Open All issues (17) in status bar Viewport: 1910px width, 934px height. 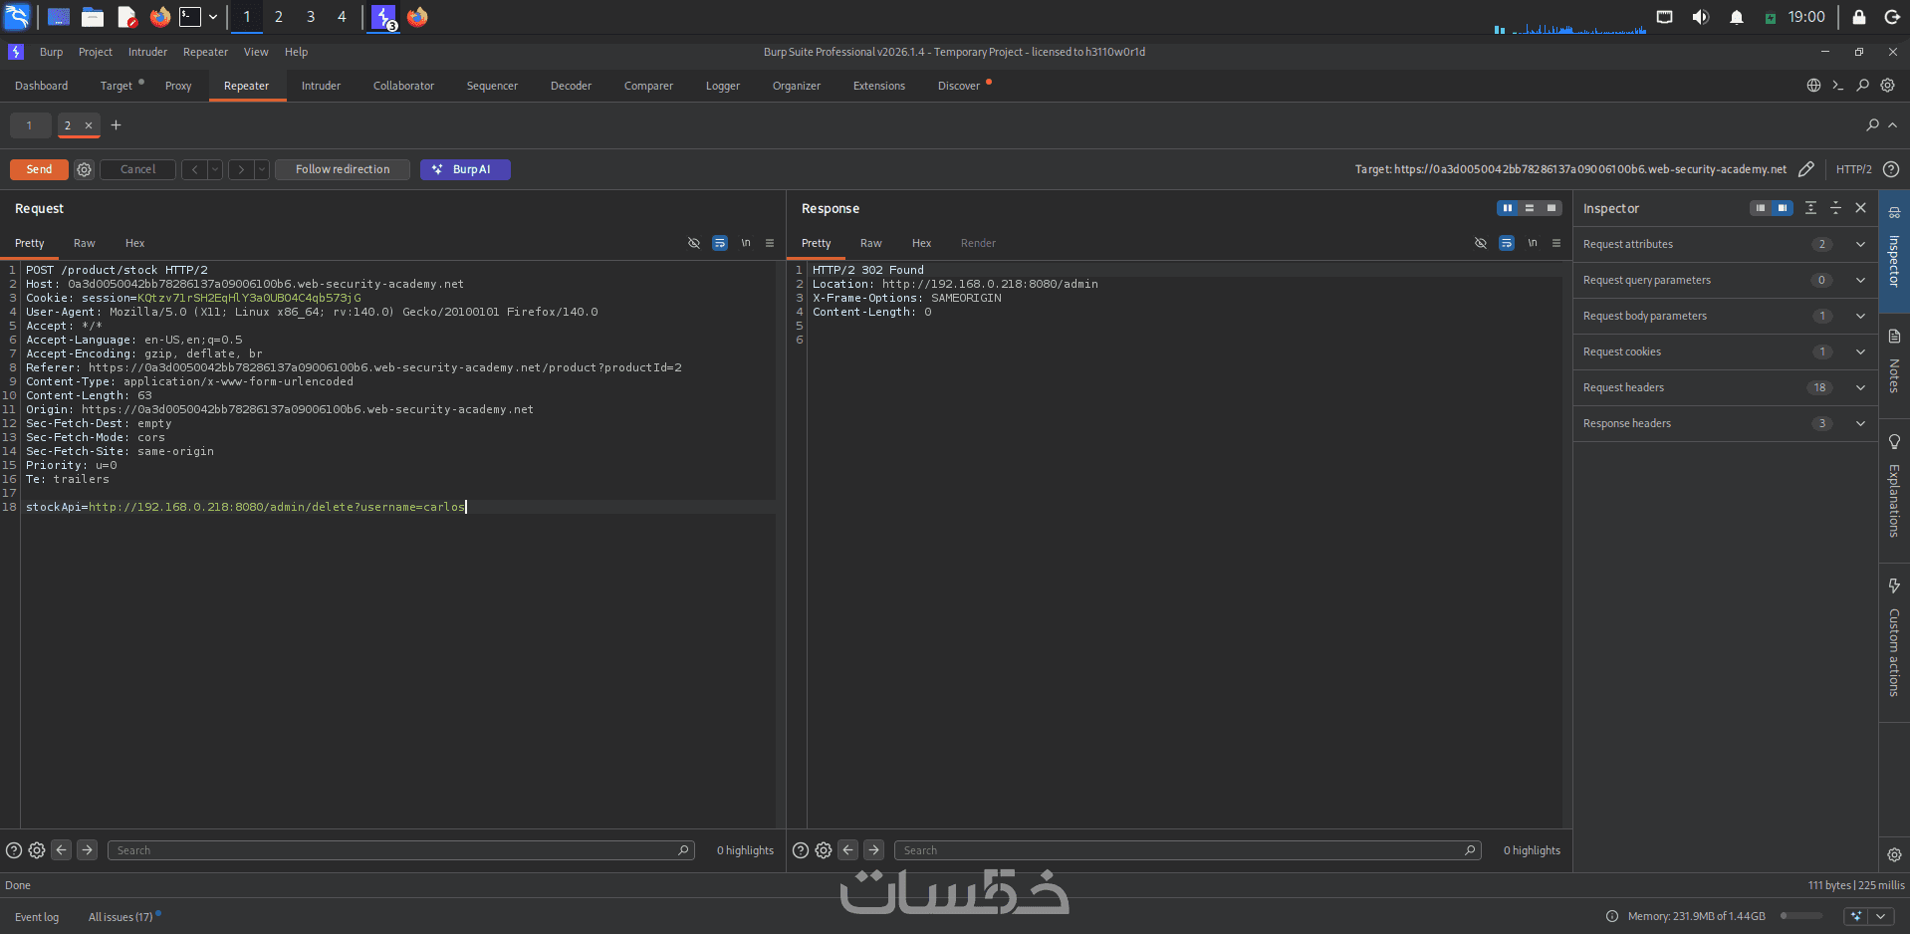[120, 917]
